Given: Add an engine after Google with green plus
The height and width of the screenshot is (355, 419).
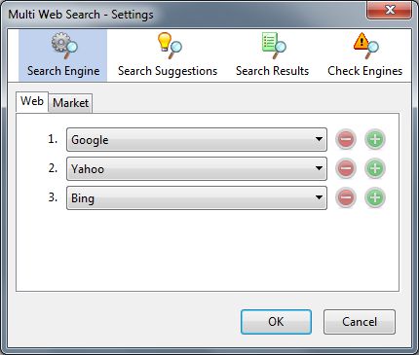Looking at the screenshot, I should [x=375, y=139].
